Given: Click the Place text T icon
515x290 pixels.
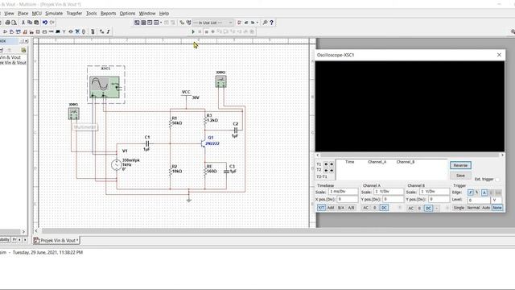Looking at the screenshot, I should click(x=64, y=31).
